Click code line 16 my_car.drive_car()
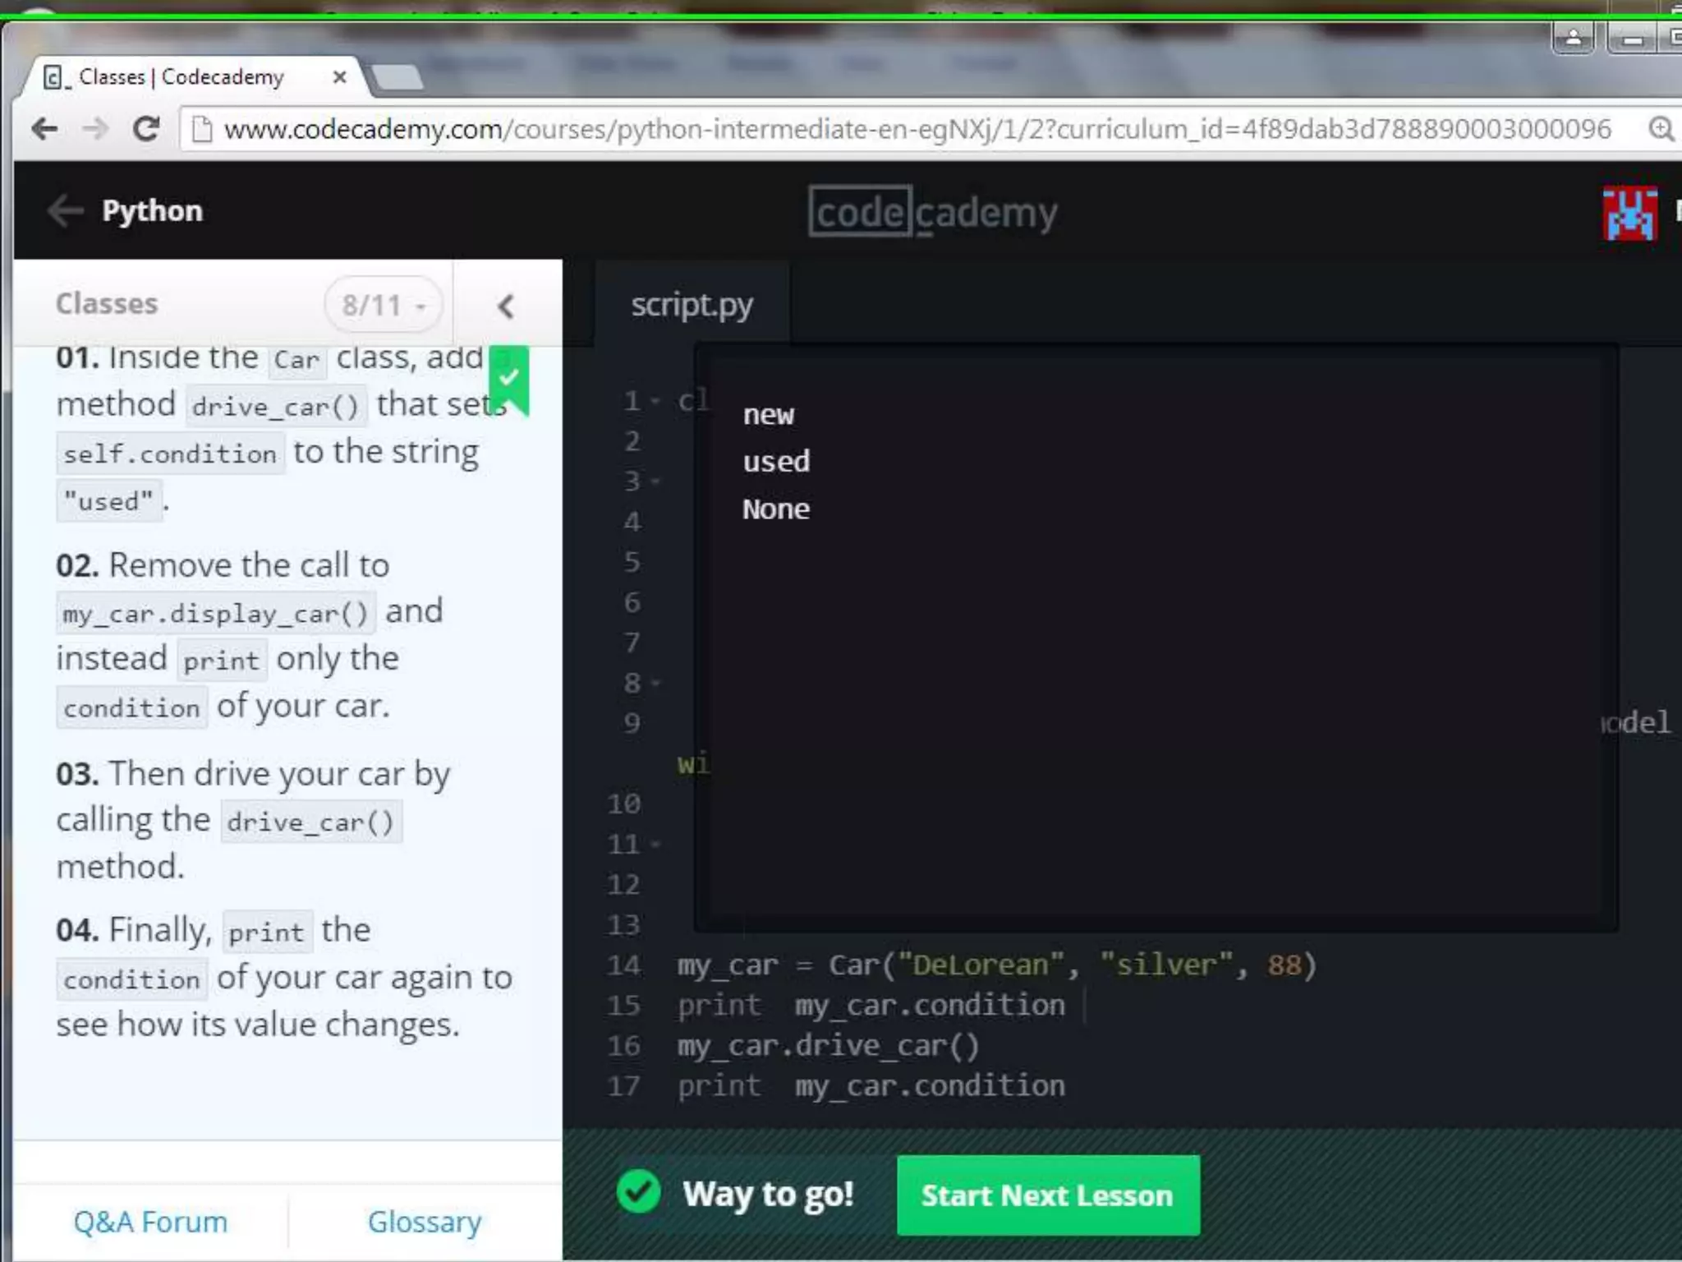This screenshot has width=1682, height=1262. click(828, 1046)
